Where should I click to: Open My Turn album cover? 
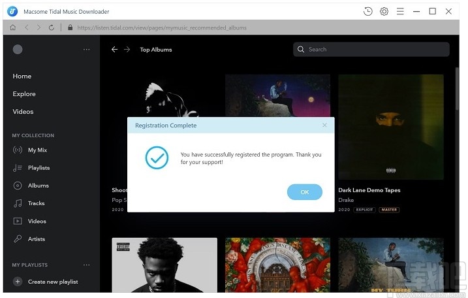(x=391, y=265)
